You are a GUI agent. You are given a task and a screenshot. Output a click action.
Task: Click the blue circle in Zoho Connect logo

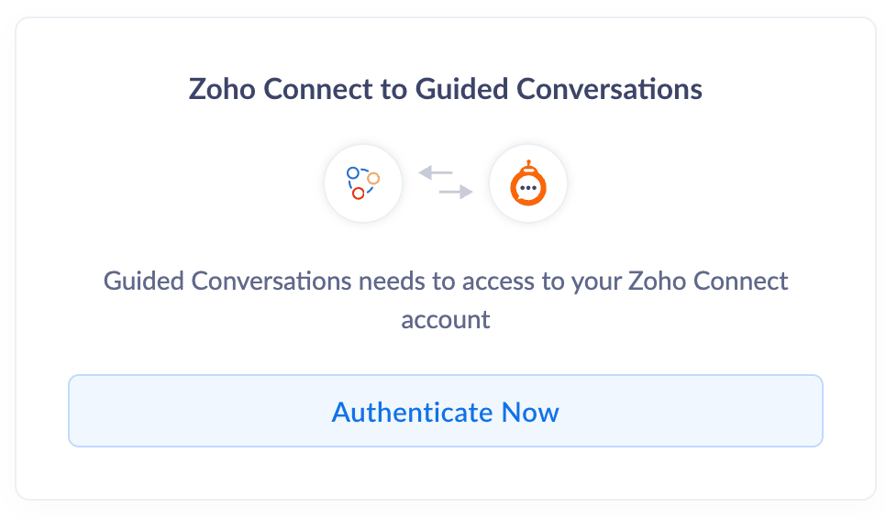[x=352, y=171]
